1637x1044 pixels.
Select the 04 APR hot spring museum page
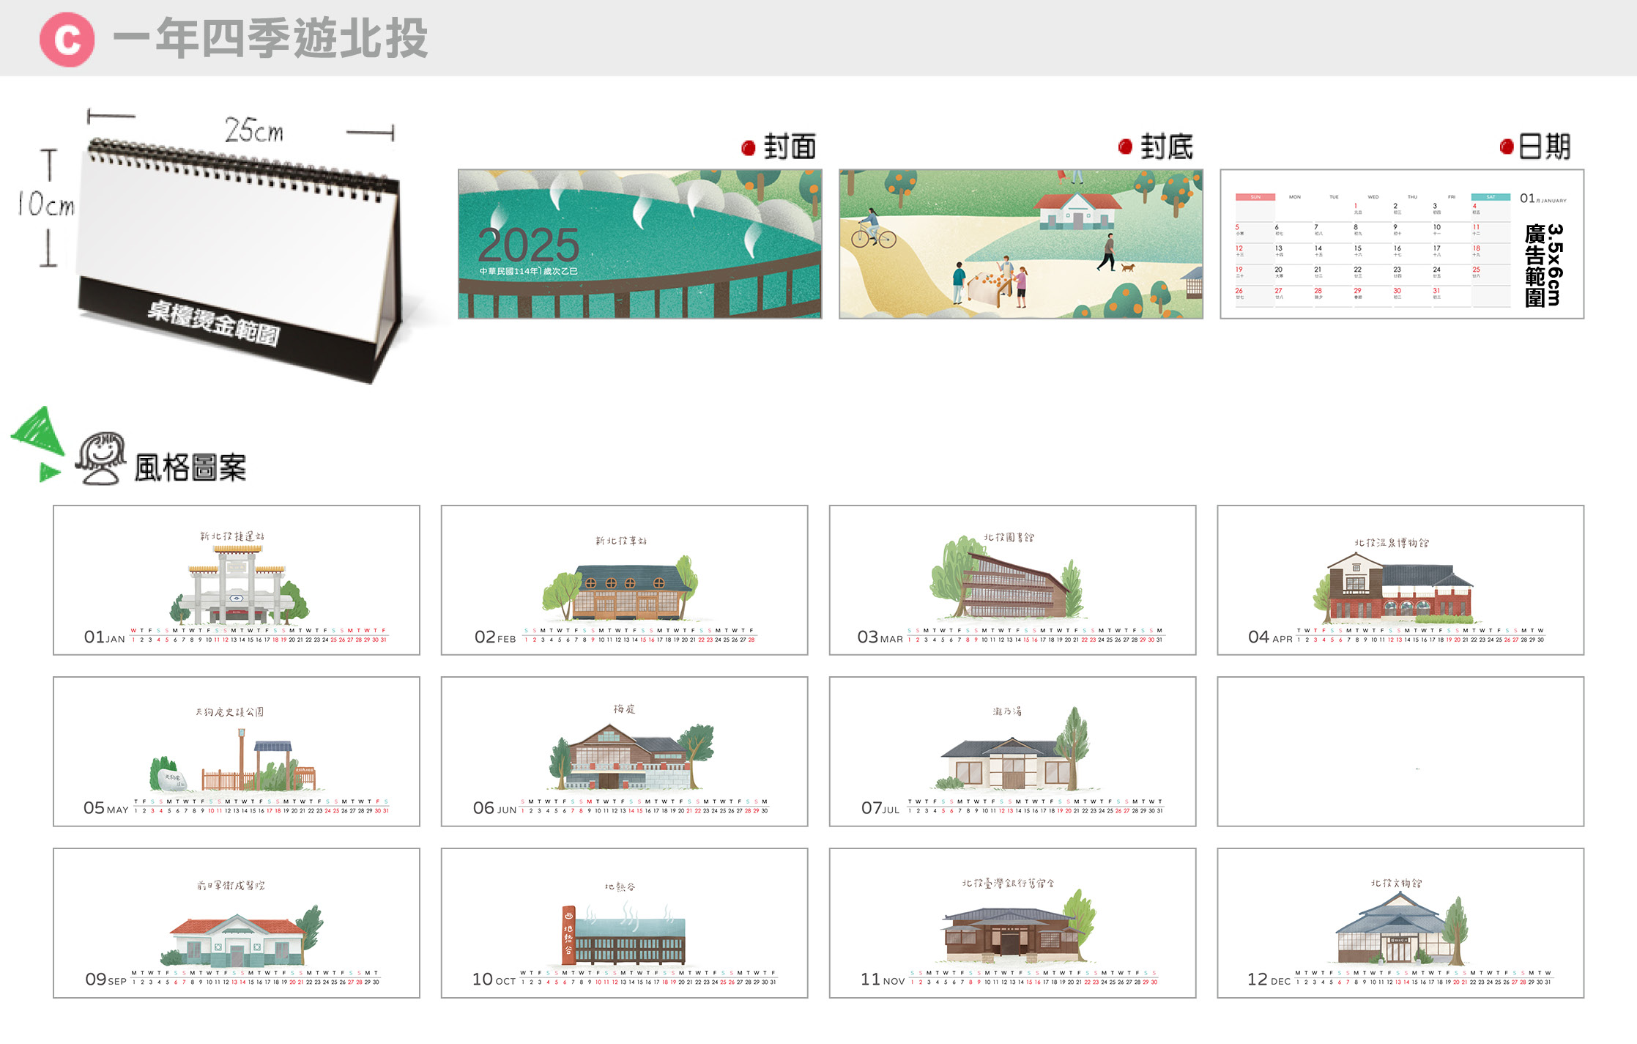pyautogui.click(x=1400, y=580)
